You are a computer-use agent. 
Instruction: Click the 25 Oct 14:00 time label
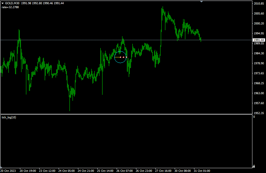[x=105, y=171]
